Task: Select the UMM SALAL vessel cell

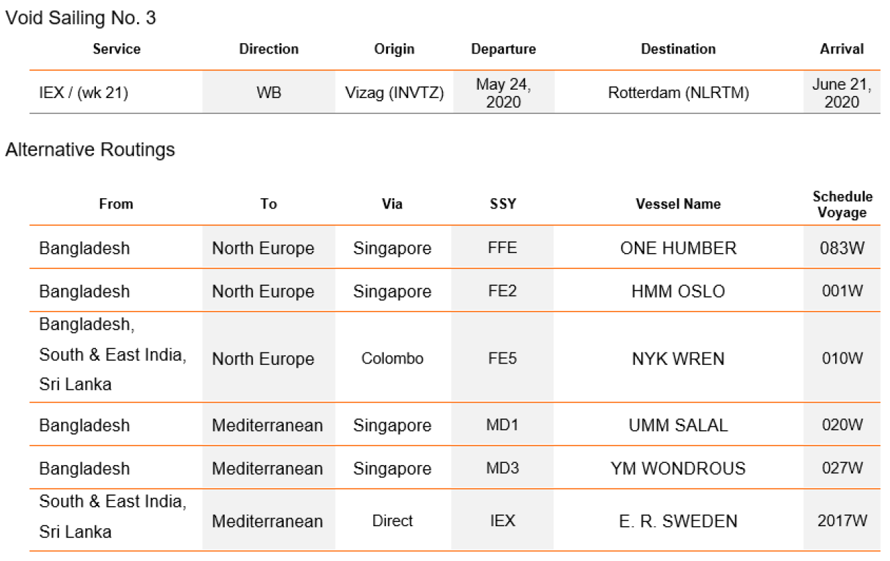Action: 678,425
